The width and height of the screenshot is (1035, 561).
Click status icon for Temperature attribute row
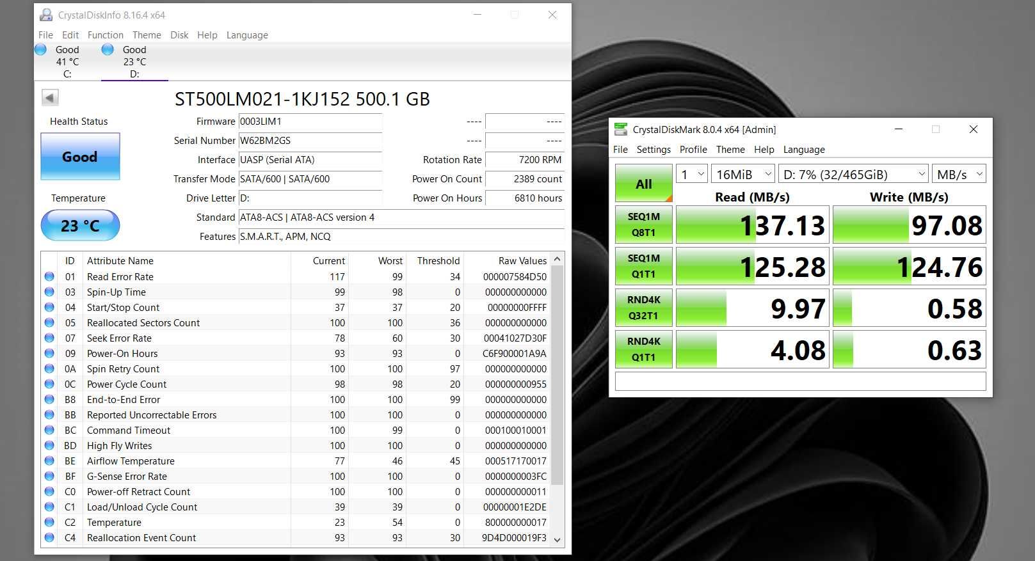[49, 522]
